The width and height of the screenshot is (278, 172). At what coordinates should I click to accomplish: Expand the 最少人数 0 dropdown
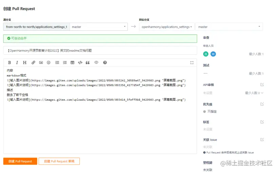[254, 93]
